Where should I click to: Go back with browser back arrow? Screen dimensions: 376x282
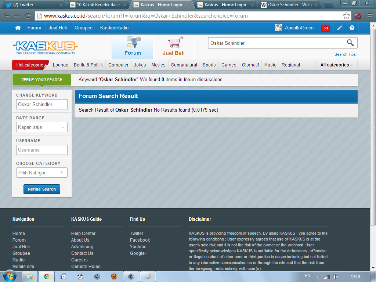point(7,16)
